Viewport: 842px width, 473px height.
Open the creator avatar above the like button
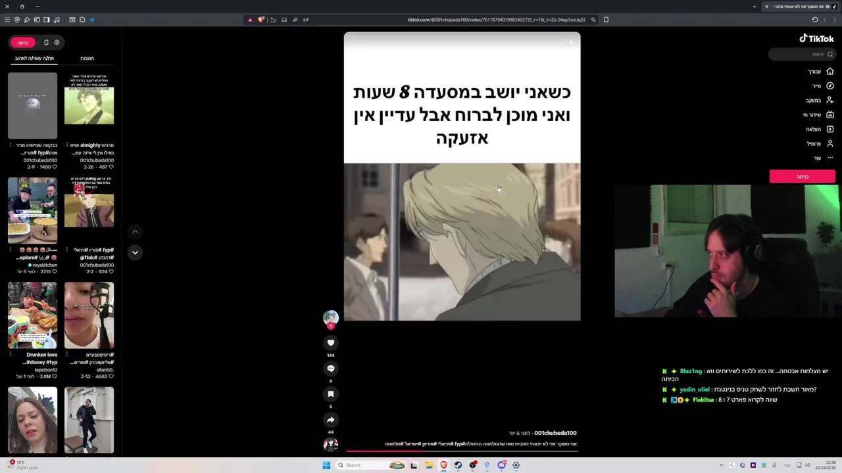[331, 318]
